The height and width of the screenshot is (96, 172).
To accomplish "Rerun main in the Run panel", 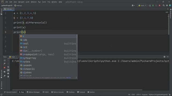I will tap(5, 61).
